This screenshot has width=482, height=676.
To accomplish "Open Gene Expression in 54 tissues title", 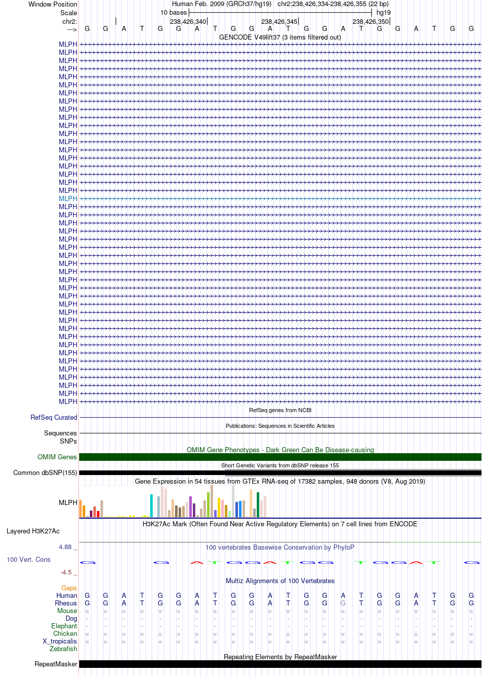I will pyautogui.click(x=280, y=481).
